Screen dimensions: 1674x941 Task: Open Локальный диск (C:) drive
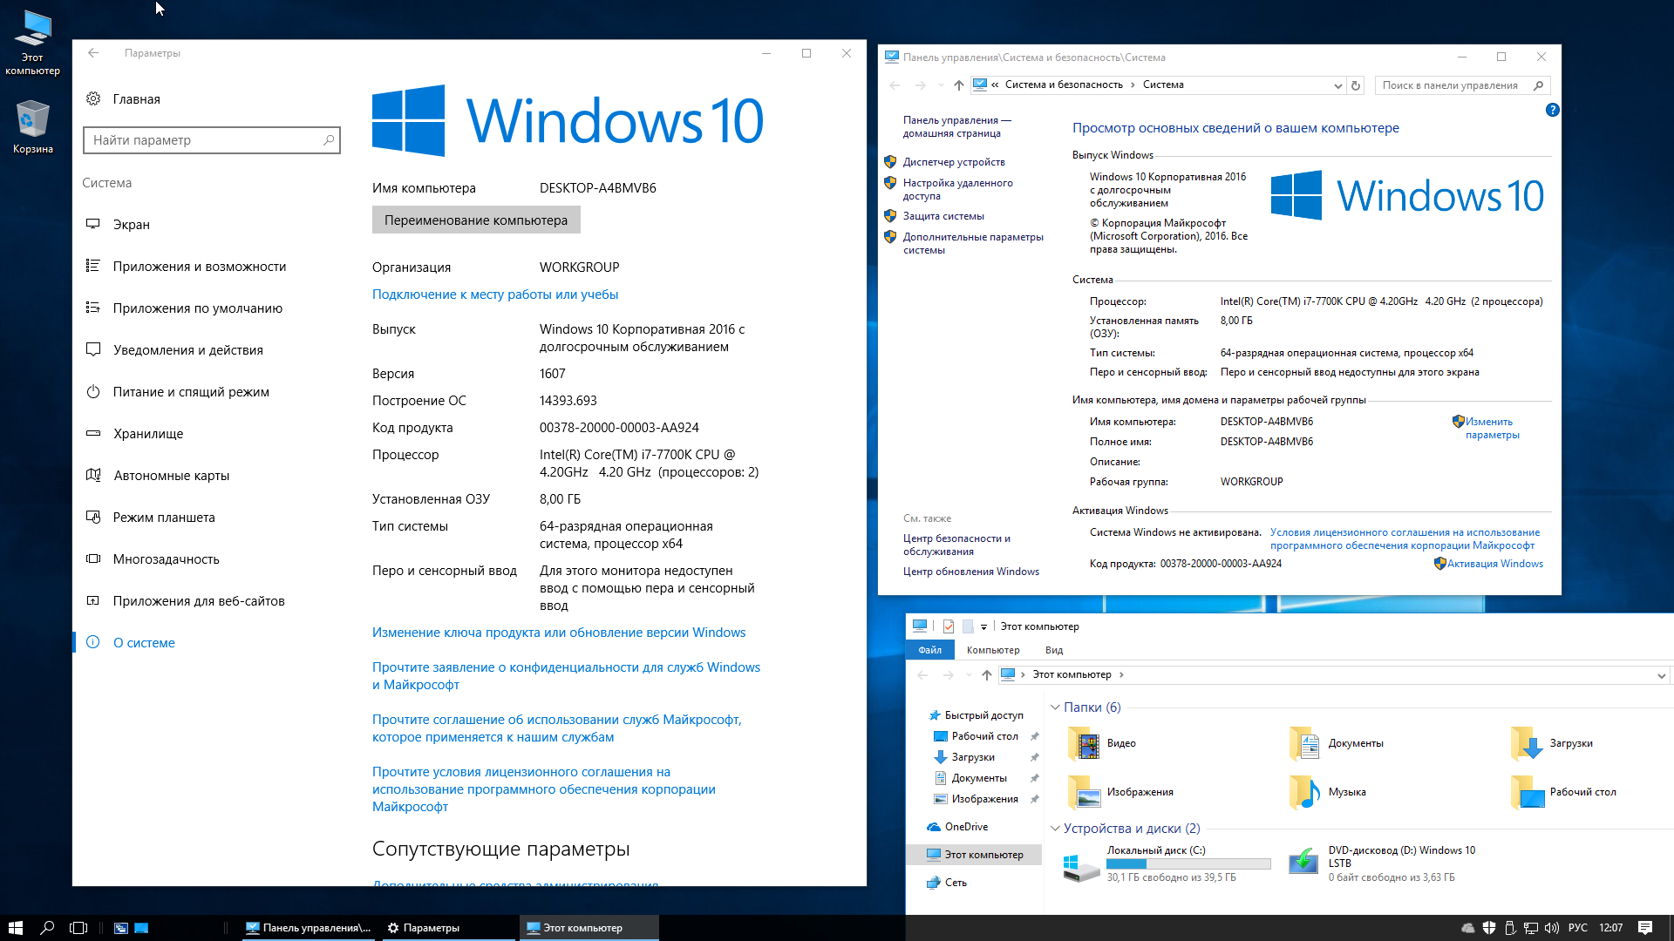(x=1167, y=863)
